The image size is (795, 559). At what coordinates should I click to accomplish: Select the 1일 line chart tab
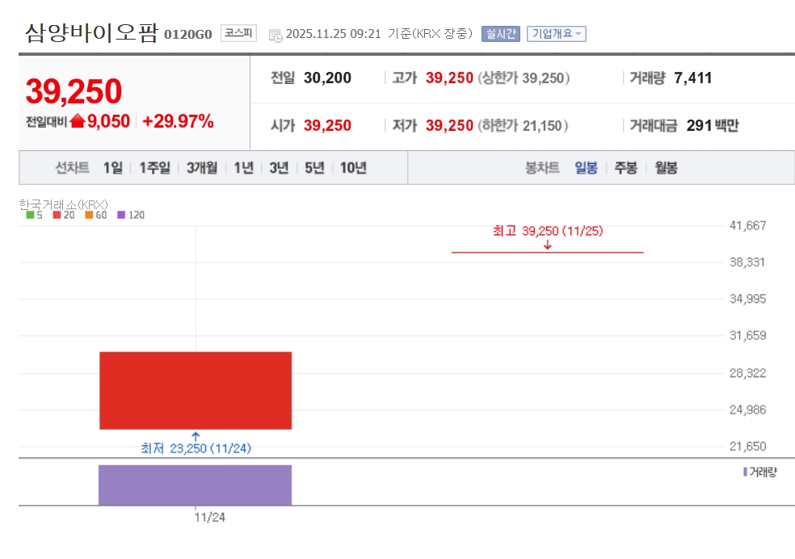(112, 168)
